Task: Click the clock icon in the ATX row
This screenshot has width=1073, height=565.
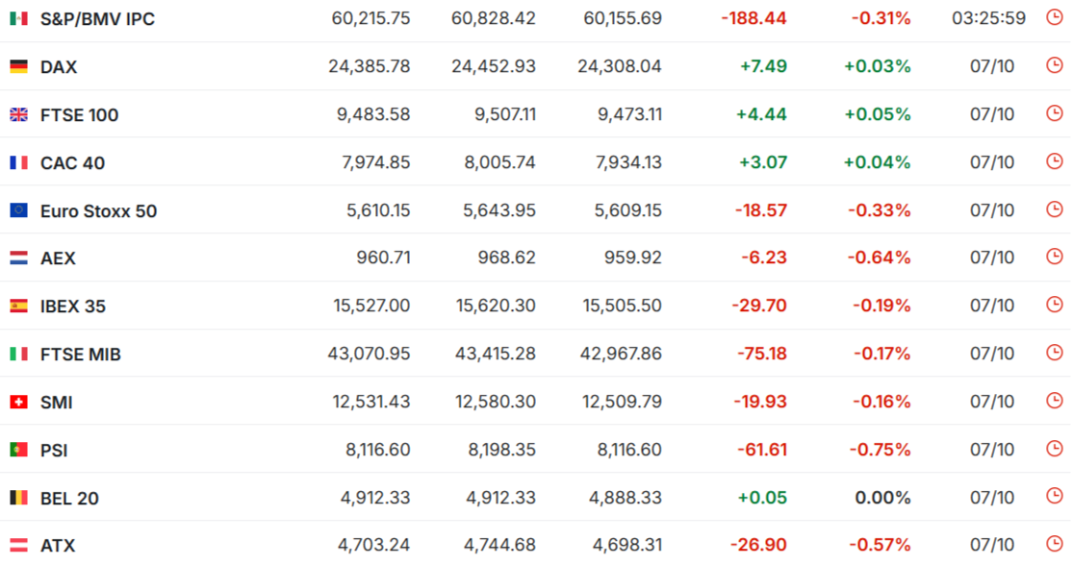Action: pos(1055,543)
